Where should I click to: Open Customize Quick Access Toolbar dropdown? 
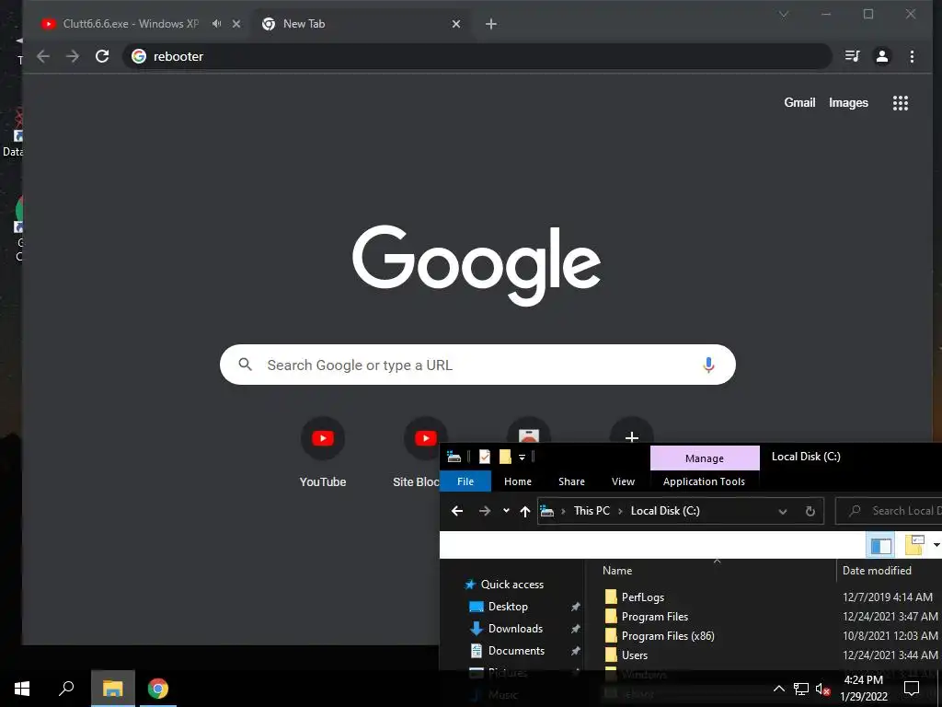[x=523, y=458]
